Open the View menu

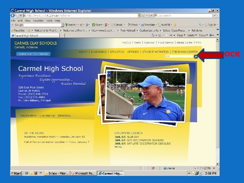pyautogui.click(x=28, y=21)
